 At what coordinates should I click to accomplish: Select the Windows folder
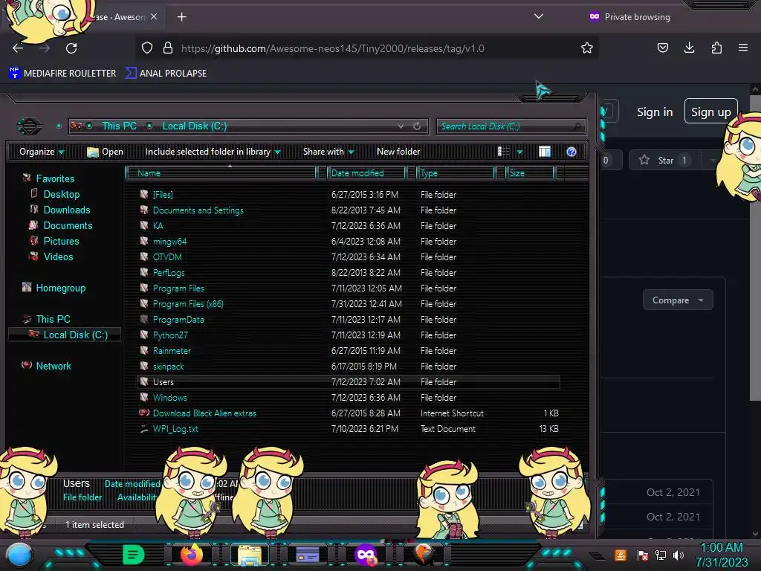pyautogui.click(x=169, y=398)
